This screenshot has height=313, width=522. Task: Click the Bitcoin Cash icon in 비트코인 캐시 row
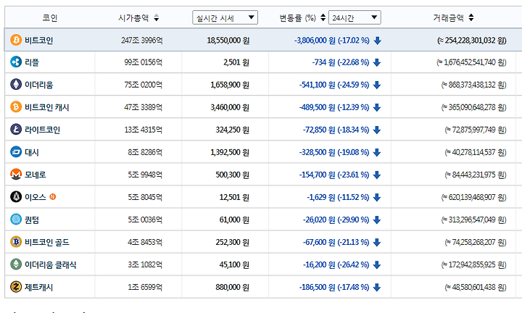[x=16, y=107]
